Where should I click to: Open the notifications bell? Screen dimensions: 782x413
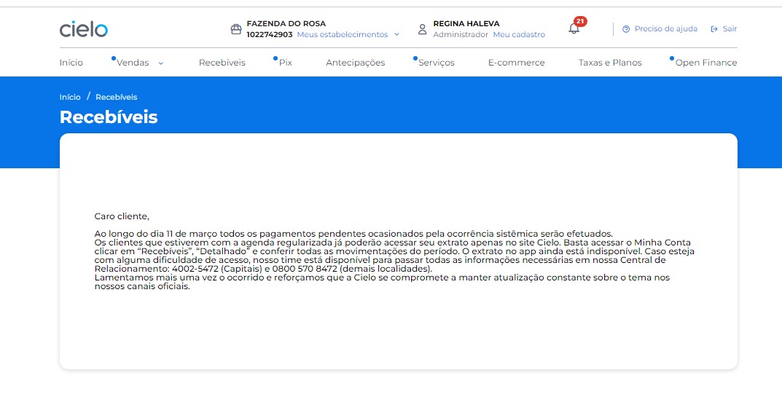click(x=574, y=29)
